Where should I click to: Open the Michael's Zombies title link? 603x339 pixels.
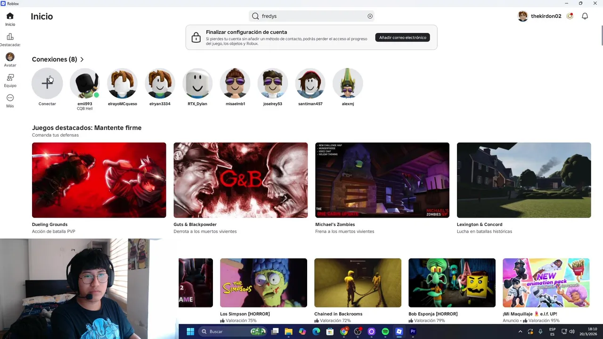pyautogui.click(x=335, y=225)
